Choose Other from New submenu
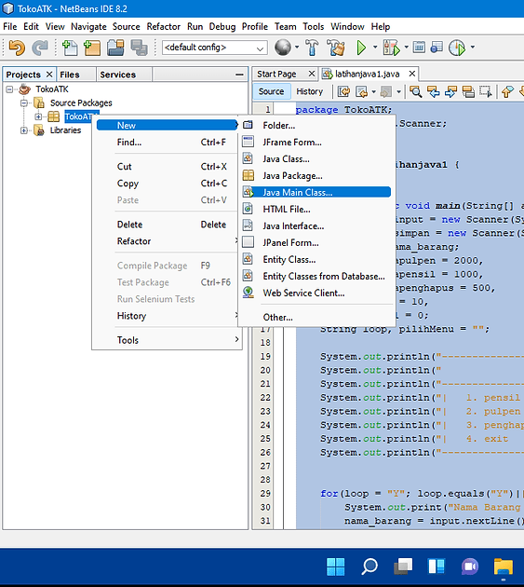The height and width of the screenshot is (587, 524). pos(316,318)
